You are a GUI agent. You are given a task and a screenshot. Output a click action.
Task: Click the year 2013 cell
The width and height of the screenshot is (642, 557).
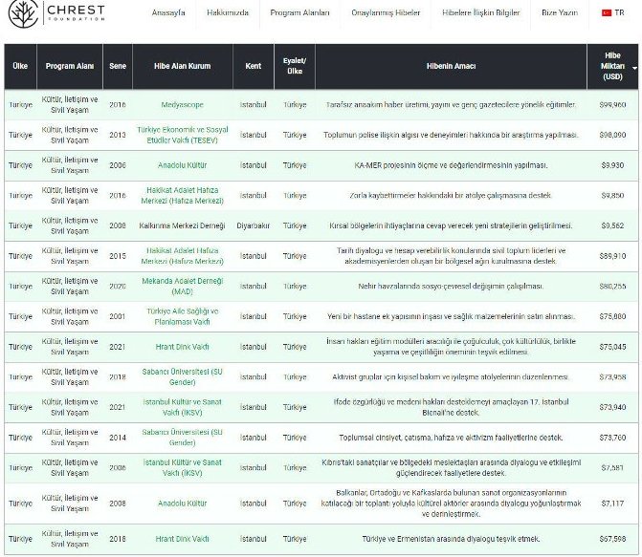click(x=118, y=135)
